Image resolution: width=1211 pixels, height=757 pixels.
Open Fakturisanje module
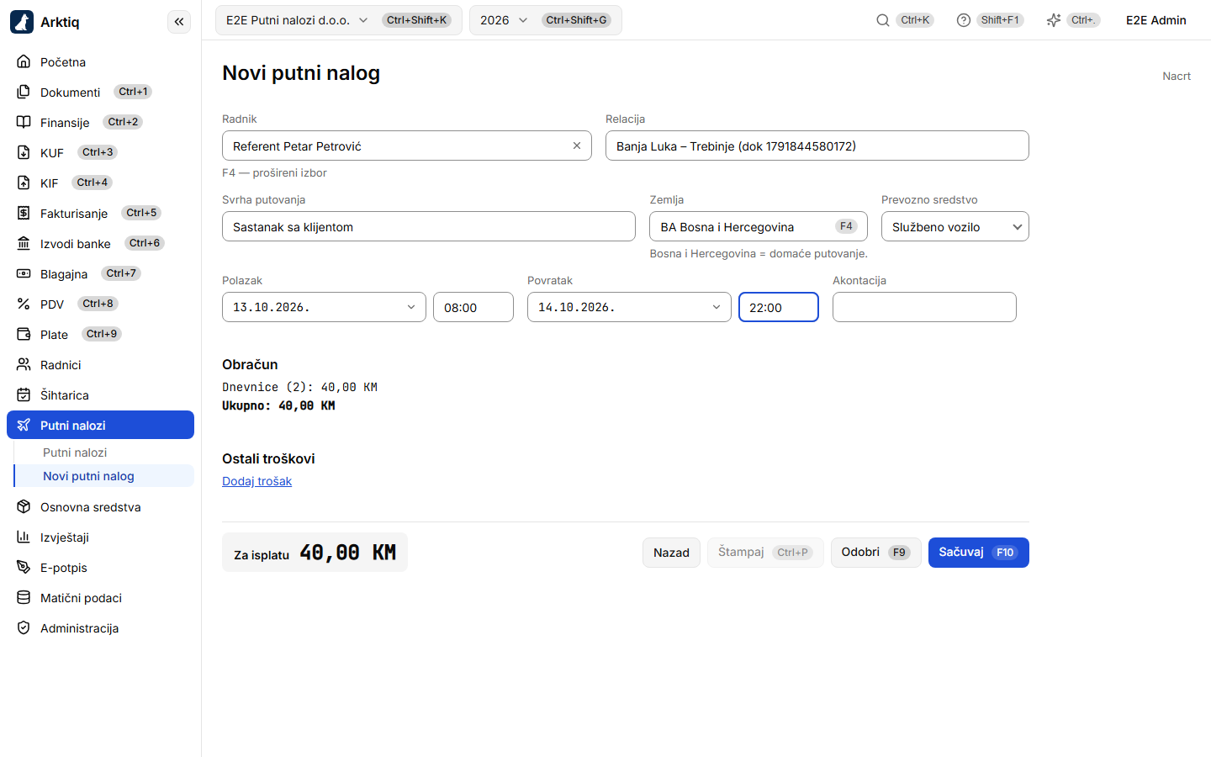click(100, 214)
